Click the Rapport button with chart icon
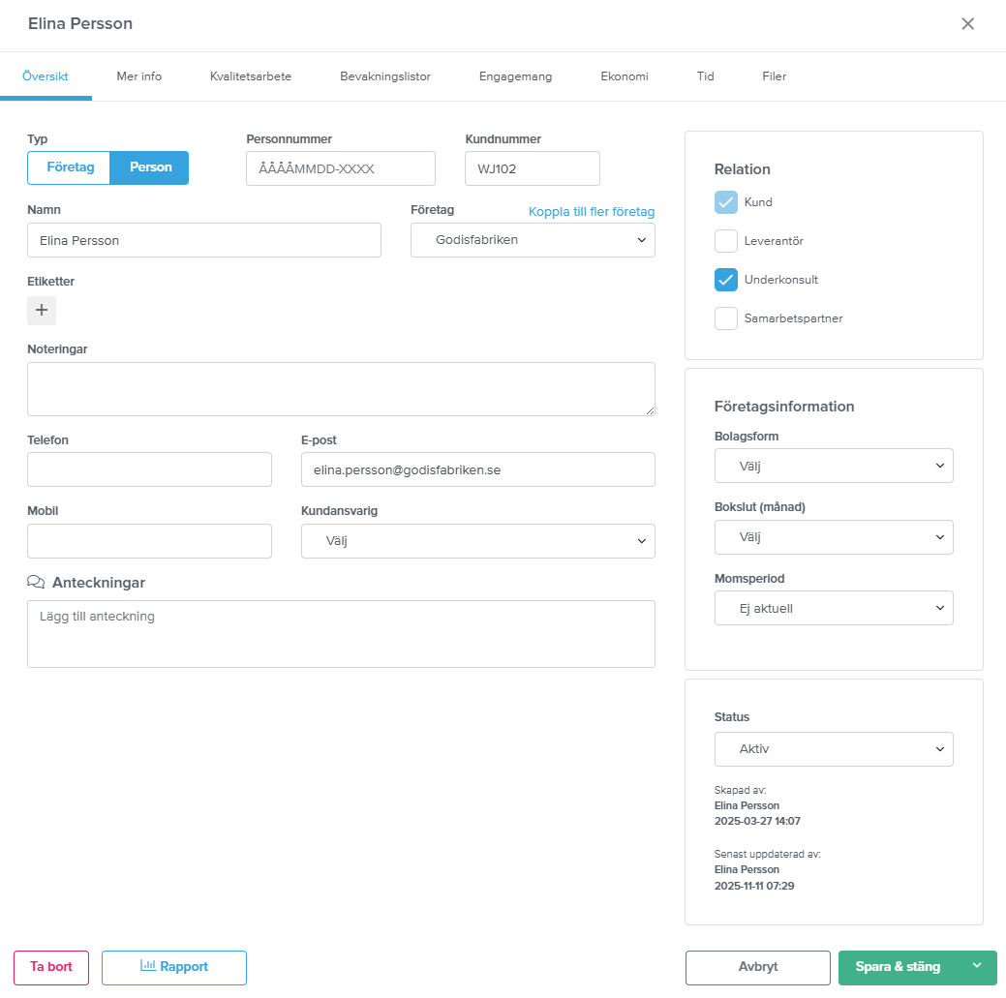The height and width of the screenshot is (998, 1006). pyautogui.click(x=174, y=967)
